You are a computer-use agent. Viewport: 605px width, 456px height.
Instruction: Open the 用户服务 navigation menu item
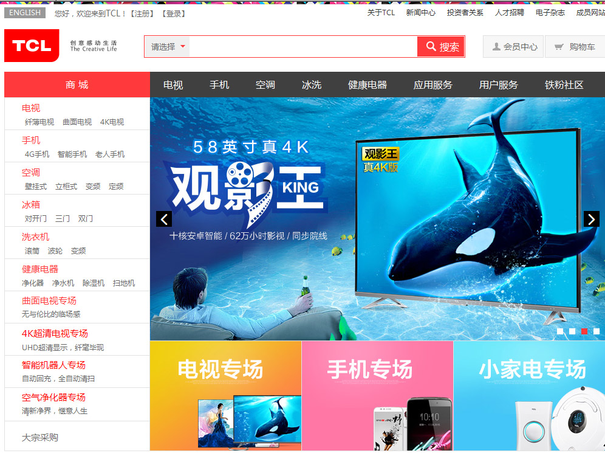[499, 85]
